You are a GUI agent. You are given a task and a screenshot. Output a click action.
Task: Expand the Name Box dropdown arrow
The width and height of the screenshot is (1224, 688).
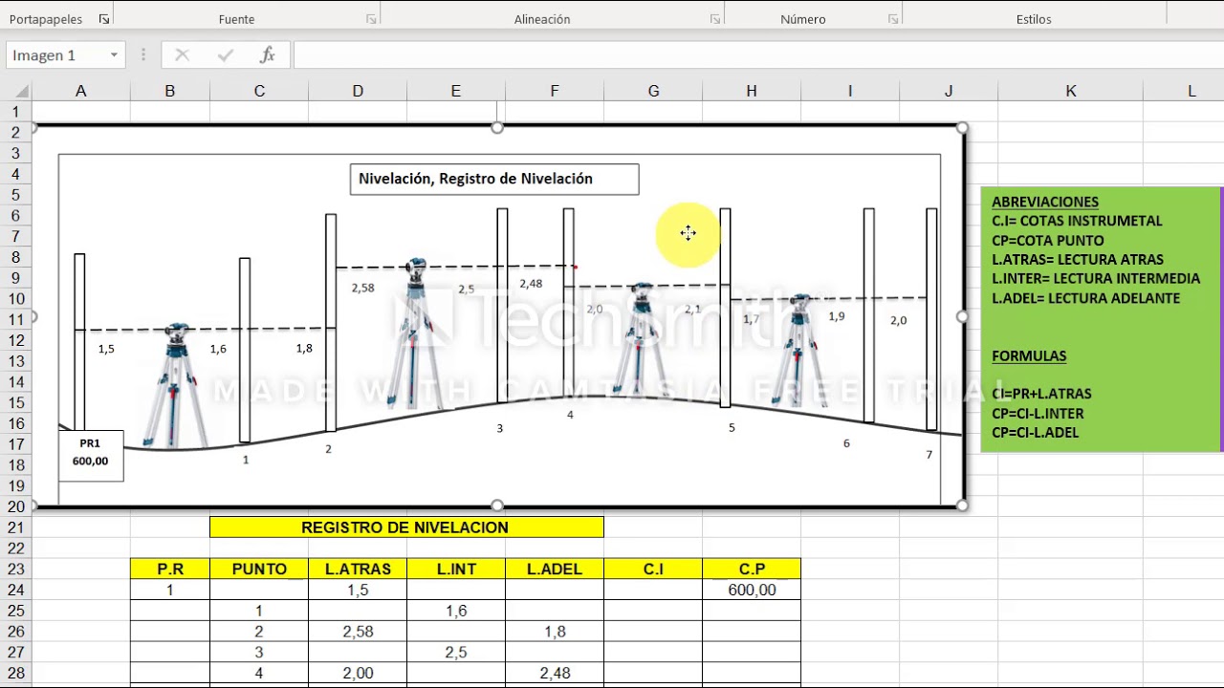pyautogui.click(x=114, y=55)
